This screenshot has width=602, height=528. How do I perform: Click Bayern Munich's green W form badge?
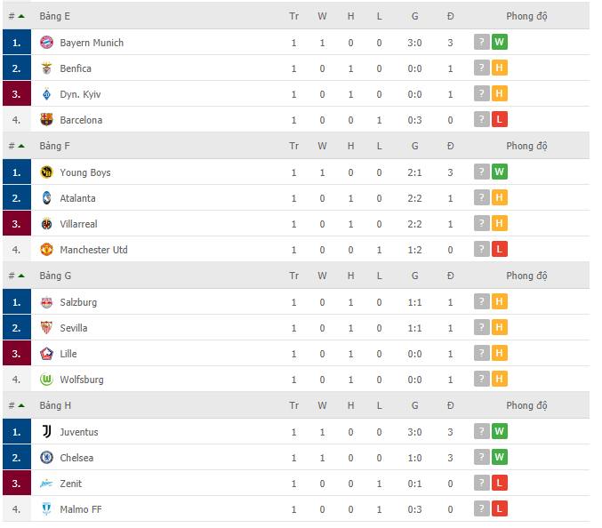pos(500,42)
